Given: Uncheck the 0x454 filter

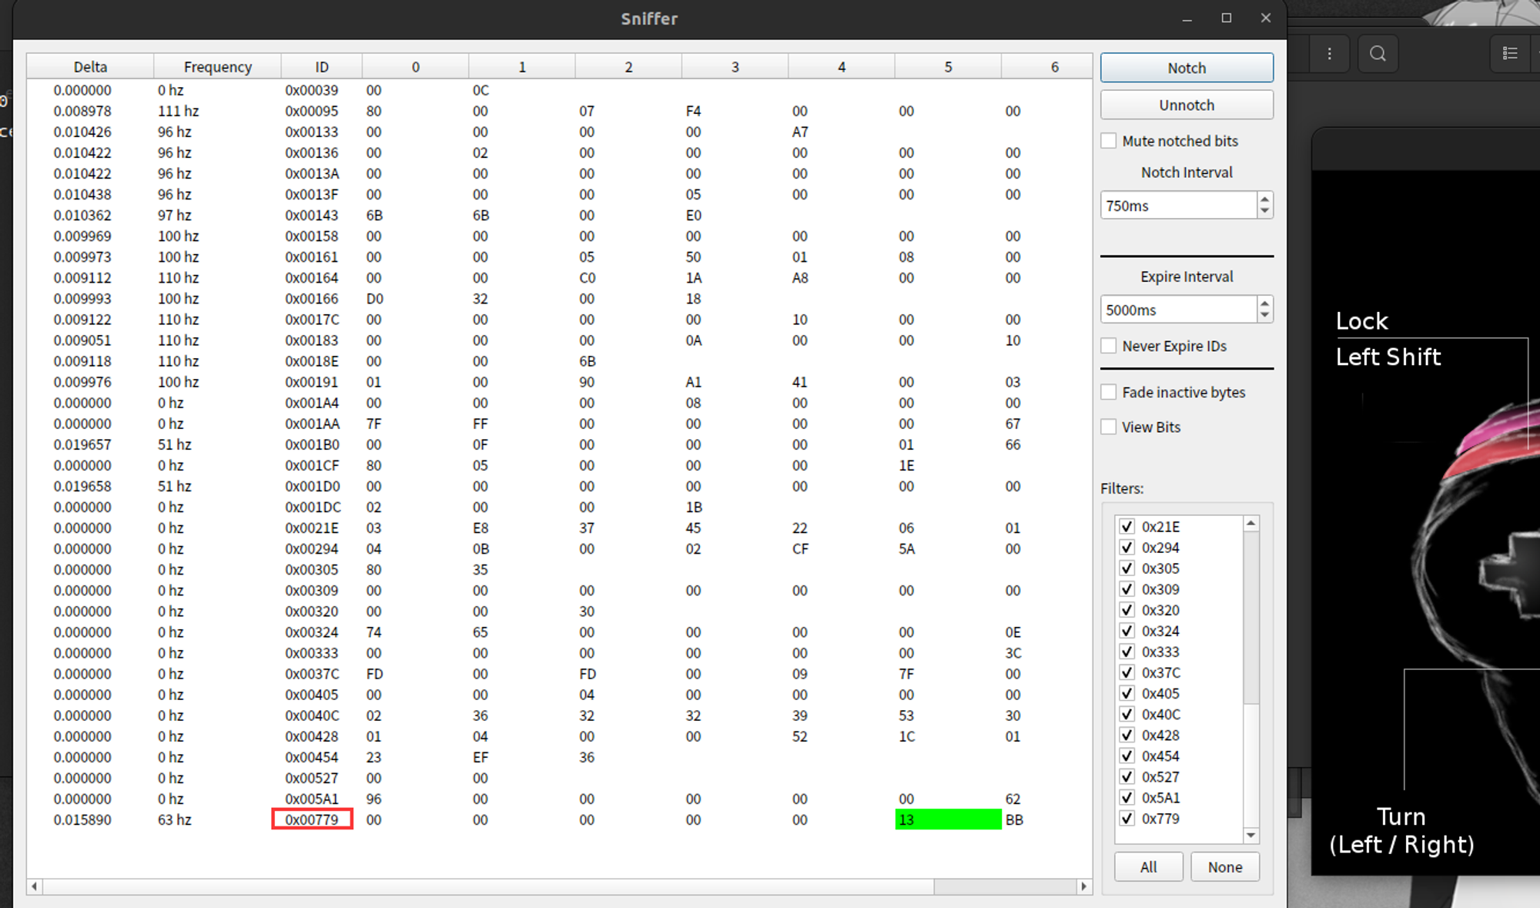Looking at the screenshot, I should [1127, 756].
